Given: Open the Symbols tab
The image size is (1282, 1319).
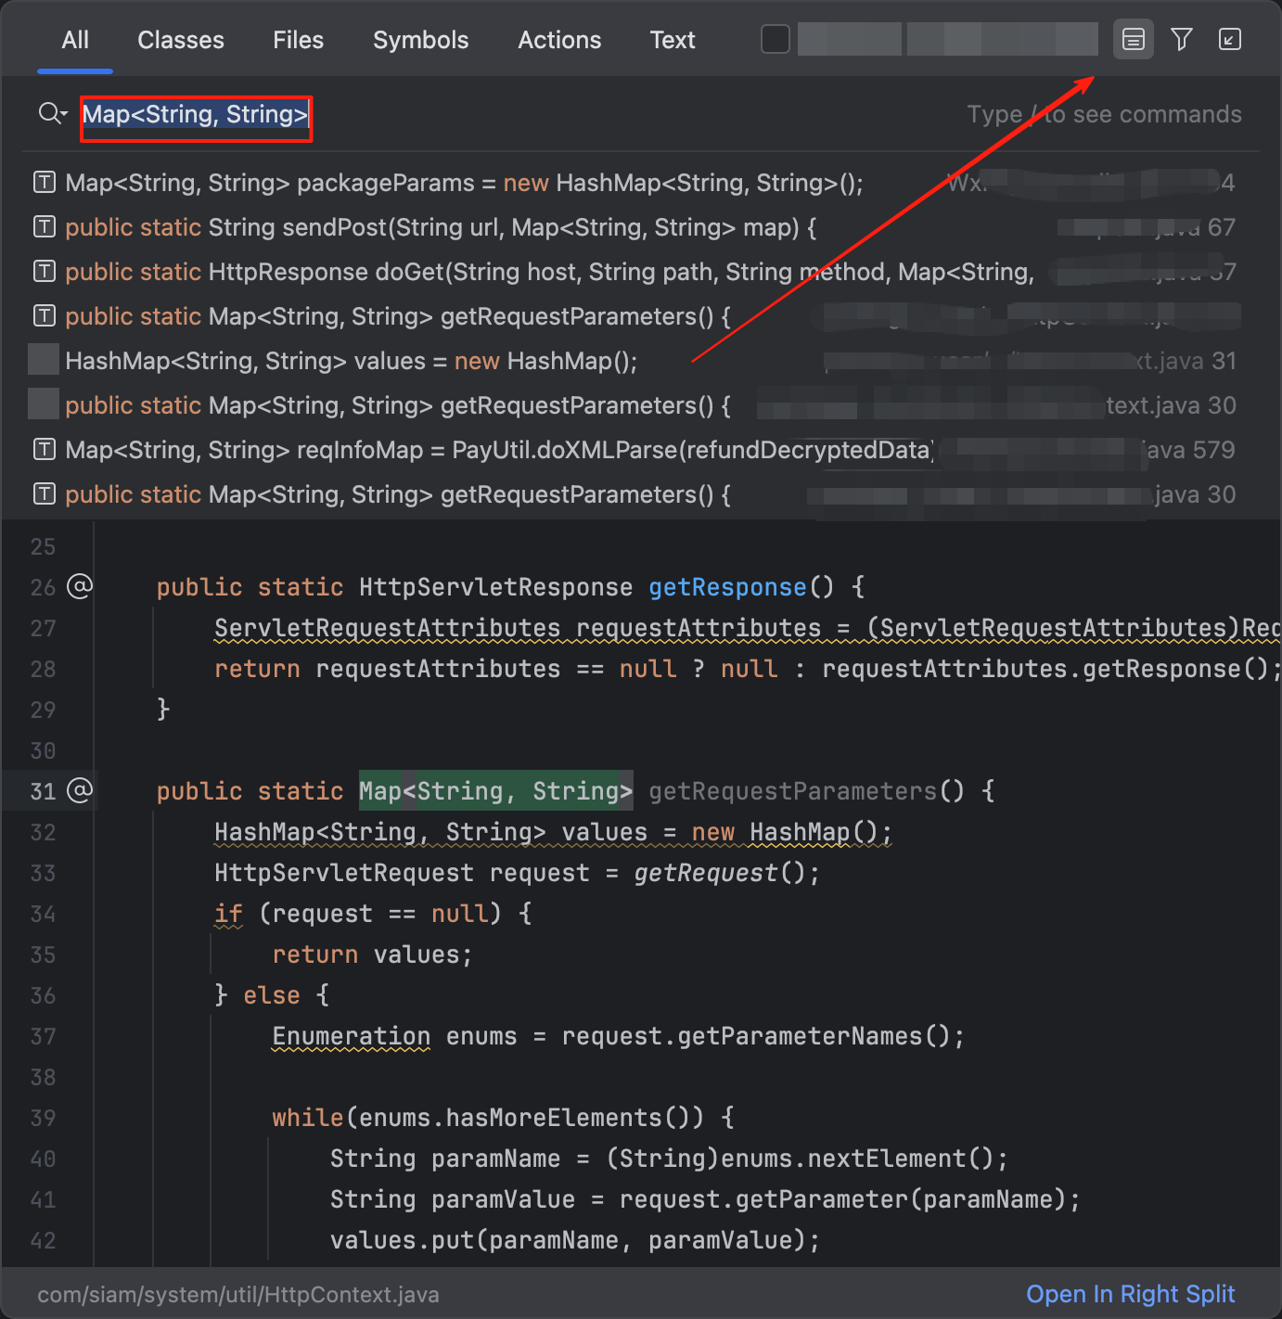Looking at the screenshot, I should [x=420, y=40].
